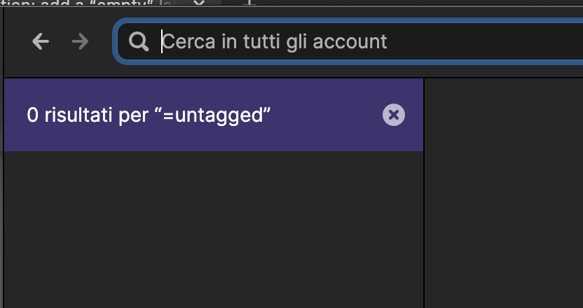Place cursor after "account" placeholder text
This screenshot has height=308, width=583.
388,41
